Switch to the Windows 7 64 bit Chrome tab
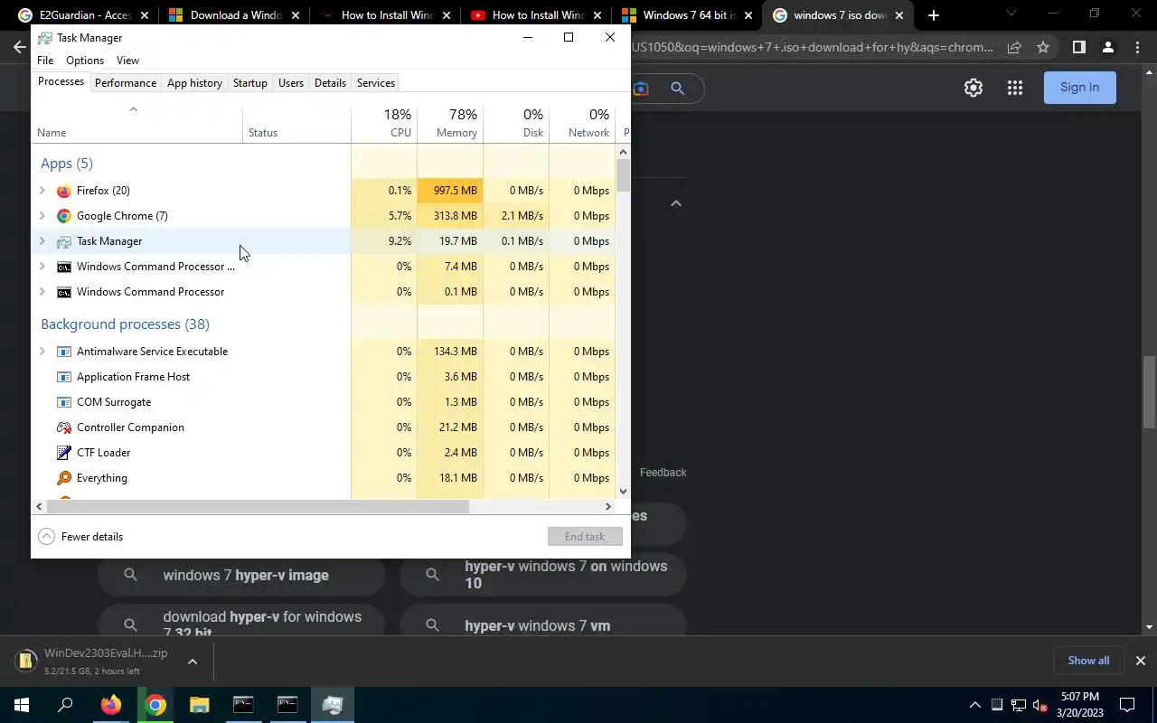Image resolution: width=1157 pixels, height=723 pixels. (686, 15)
